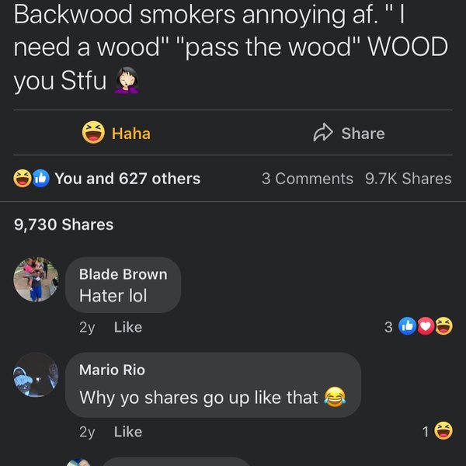Viewport: 466px width, 466px height.
Task: Open the Share option for this post
Action: [x=349, y=133]
